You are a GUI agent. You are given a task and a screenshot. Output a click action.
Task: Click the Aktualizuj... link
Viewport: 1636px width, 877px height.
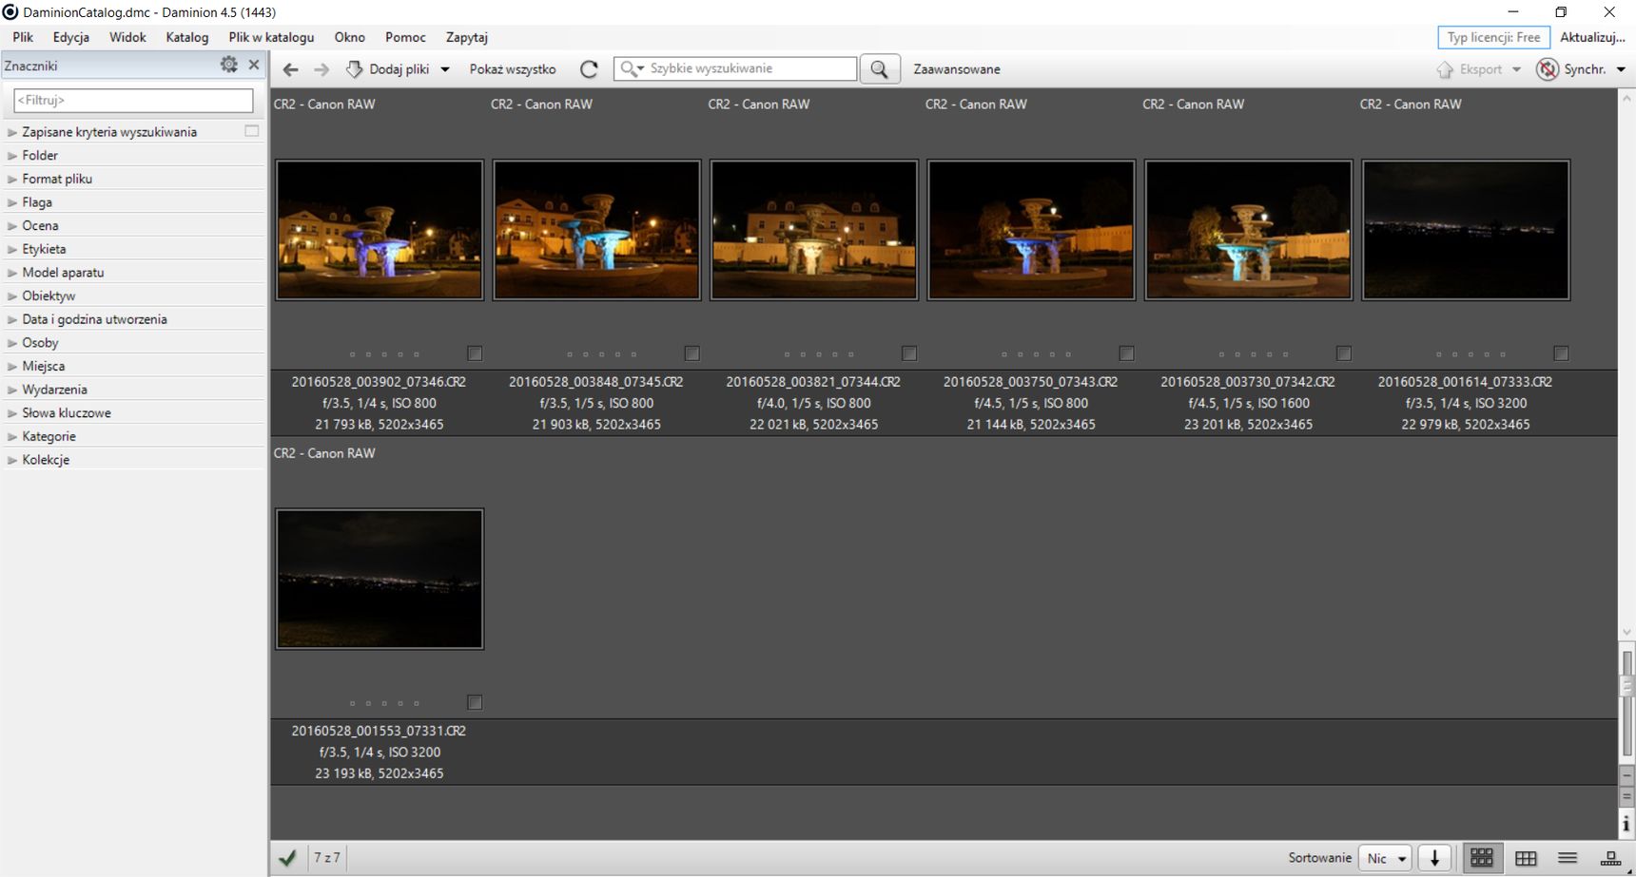(1592, 37)
